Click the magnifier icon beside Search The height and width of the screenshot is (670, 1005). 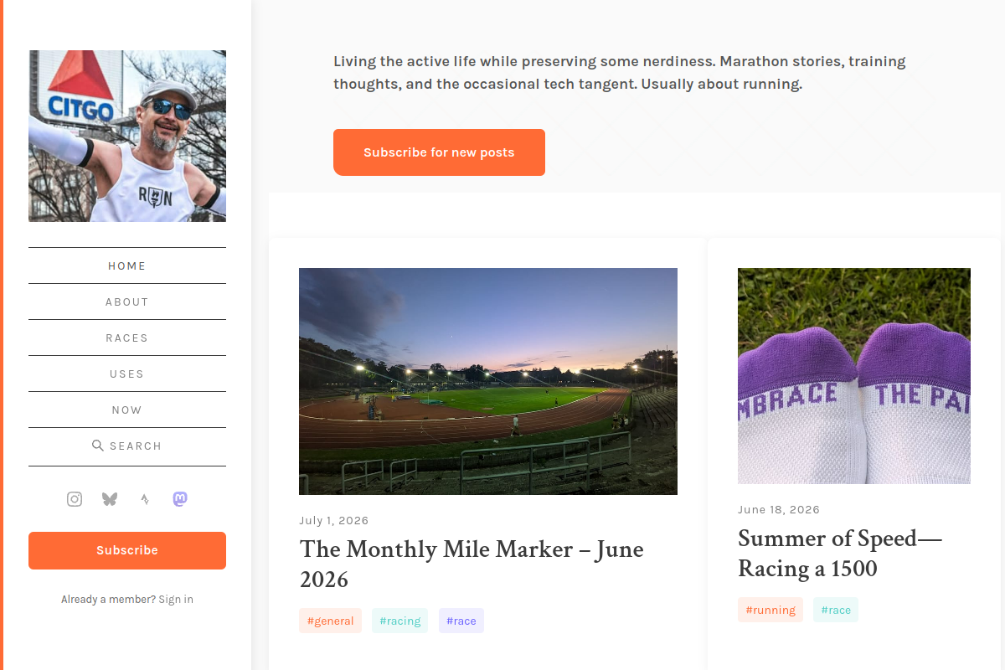[x=98, y=446]
